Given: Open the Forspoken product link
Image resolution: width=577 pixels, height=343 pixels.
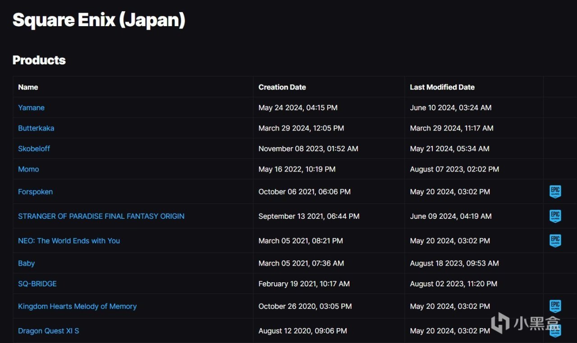Looking at the screenshot, I should click(35, 192).
